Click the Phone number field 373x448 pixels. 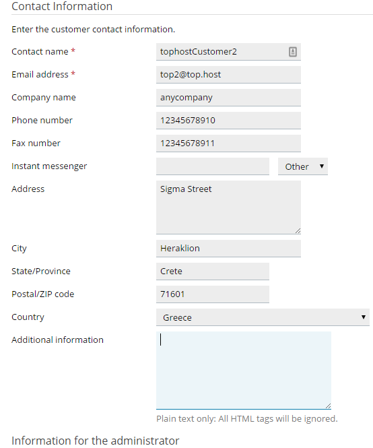pyautogui.click(x=228, y=121)
